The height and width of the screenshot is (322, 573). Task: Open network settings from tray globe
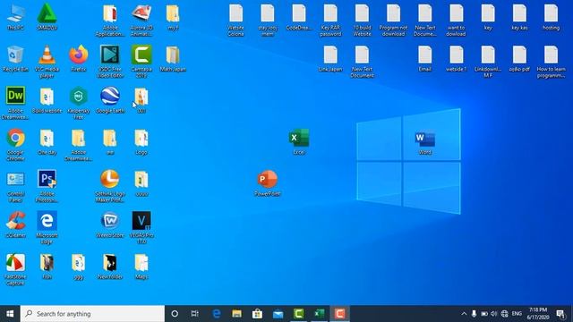point(505,314)
